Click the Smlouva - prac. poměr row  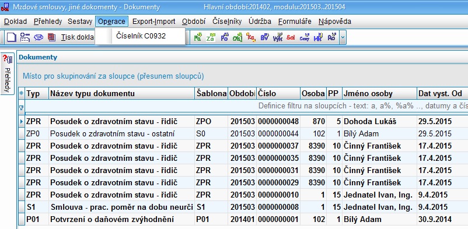tap(243, 207)
